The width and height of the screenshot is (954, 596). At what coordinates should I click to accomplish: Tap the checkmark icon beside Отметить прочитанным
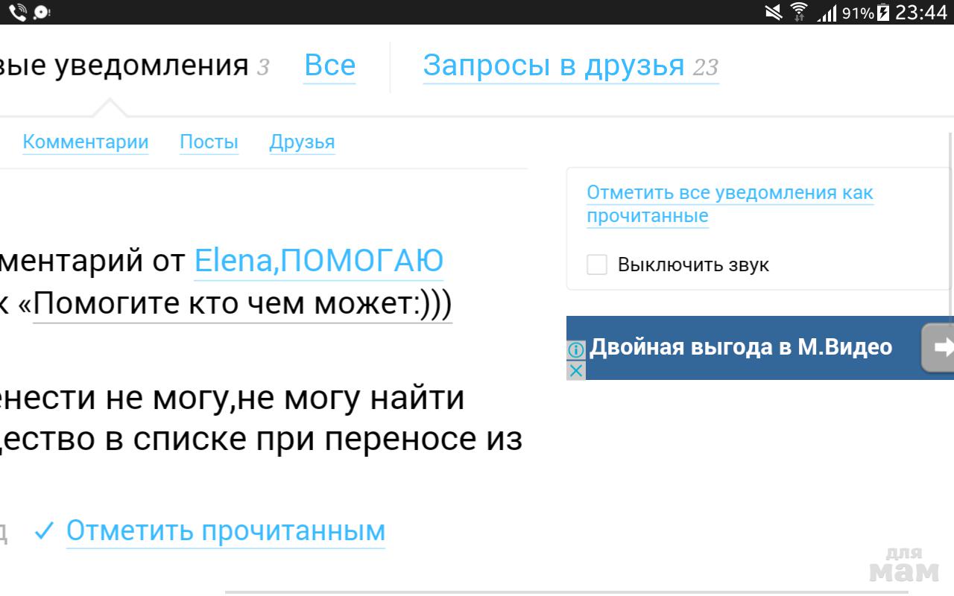(45, 531)
